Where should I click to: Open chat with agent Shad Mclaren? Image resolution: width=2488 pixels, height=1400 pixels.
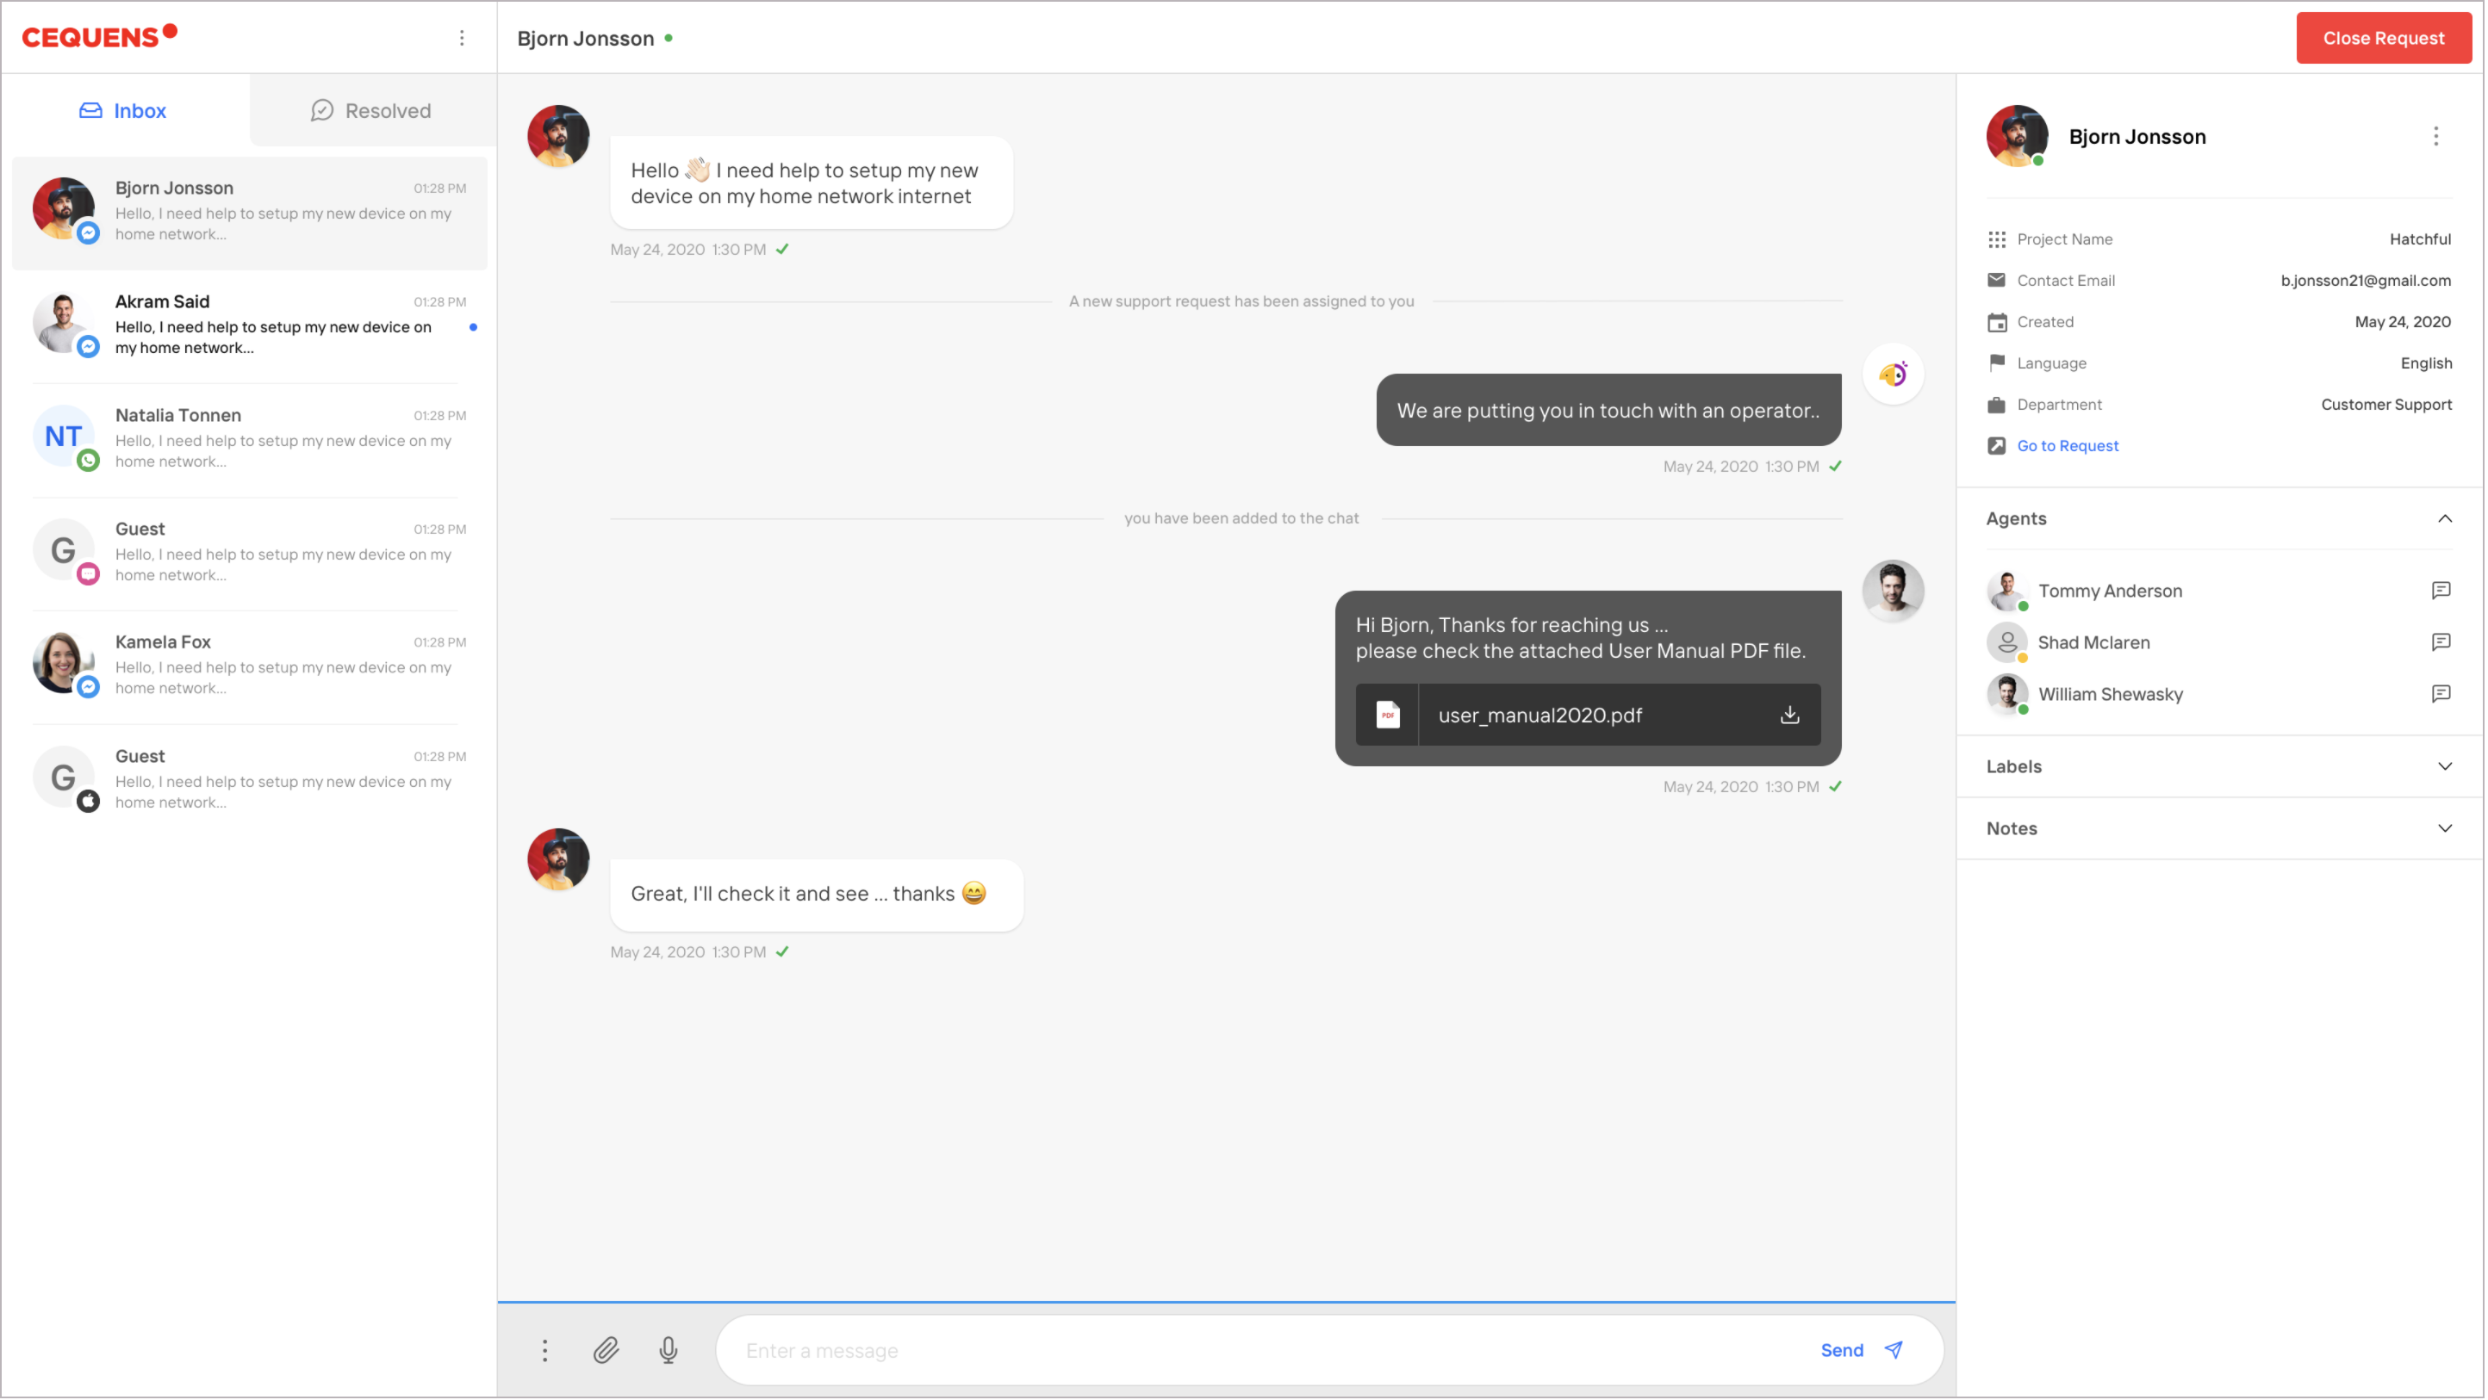2441,642
